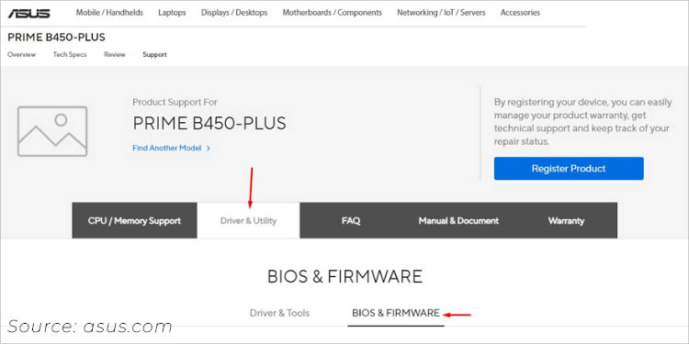Viewport: 689px width, 344px height.
Task: Open the Manual & Document tab
Action: (x=458, y=220)
